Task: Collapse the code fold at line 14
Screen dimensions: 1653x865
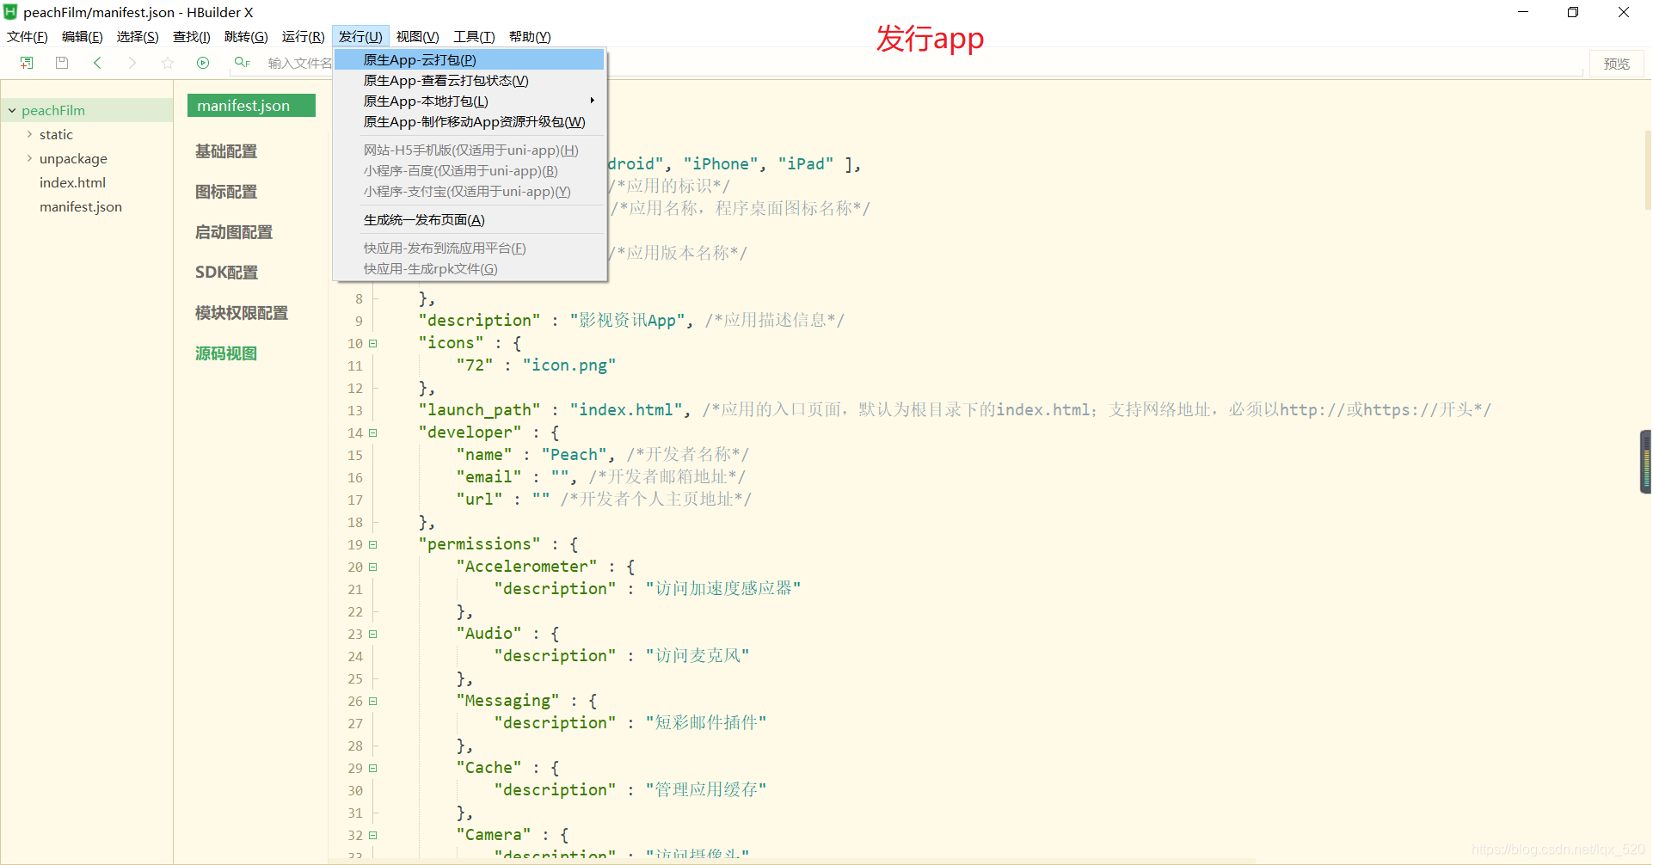Action: coord(373,432)
